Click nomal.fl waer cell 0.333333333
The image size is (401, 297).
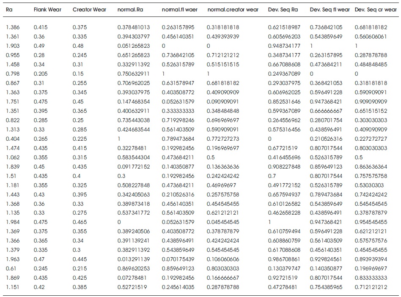178,111
